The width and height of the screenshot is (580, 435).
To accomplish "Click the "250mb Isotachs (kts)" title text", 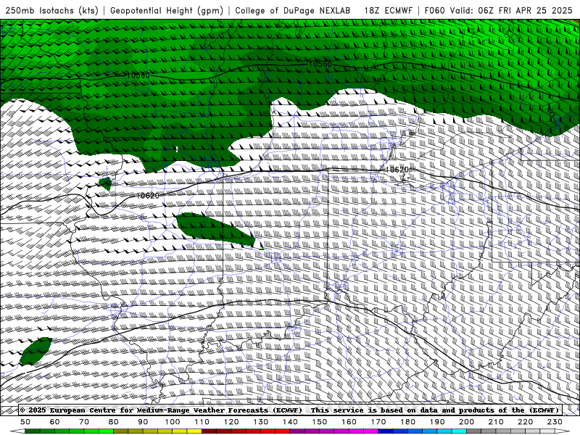I will click(x=51, y=10).
